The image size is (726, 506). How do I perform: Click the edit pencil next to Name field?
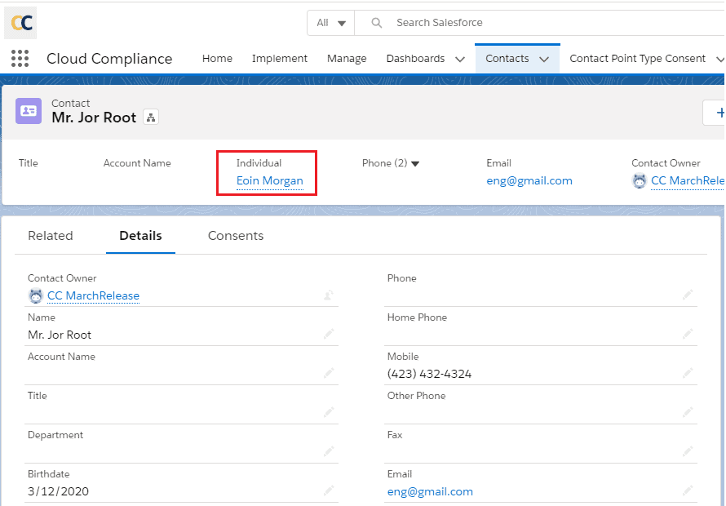(329, 334)
